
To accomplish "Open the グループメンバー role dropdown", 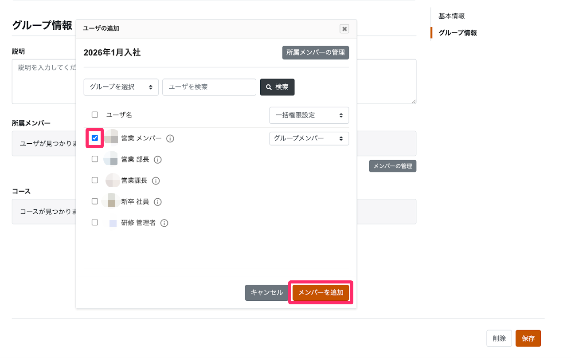I will point(309,138).
